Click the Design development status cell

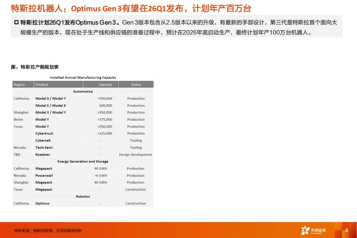136,155
